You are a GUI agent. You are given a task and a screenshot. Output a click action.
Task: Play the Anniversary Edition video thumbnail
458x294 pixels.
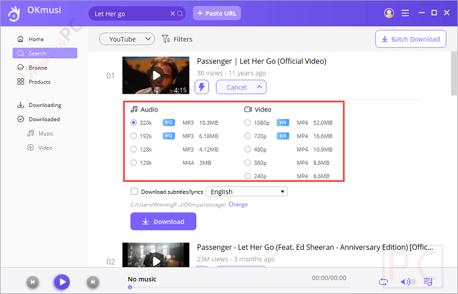click(x=156, y=255)
